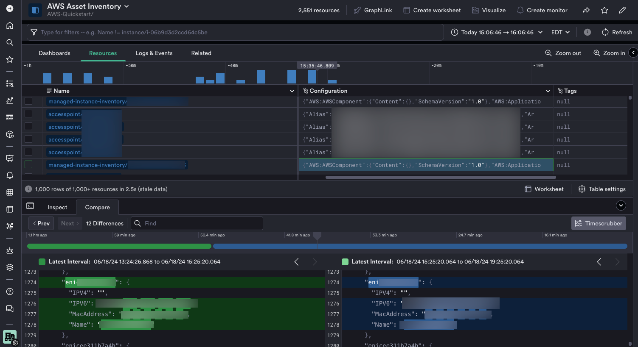The width and height of the screenshot is (638, 347).
Task: Click Create monitor
Action: pos(542,10)
